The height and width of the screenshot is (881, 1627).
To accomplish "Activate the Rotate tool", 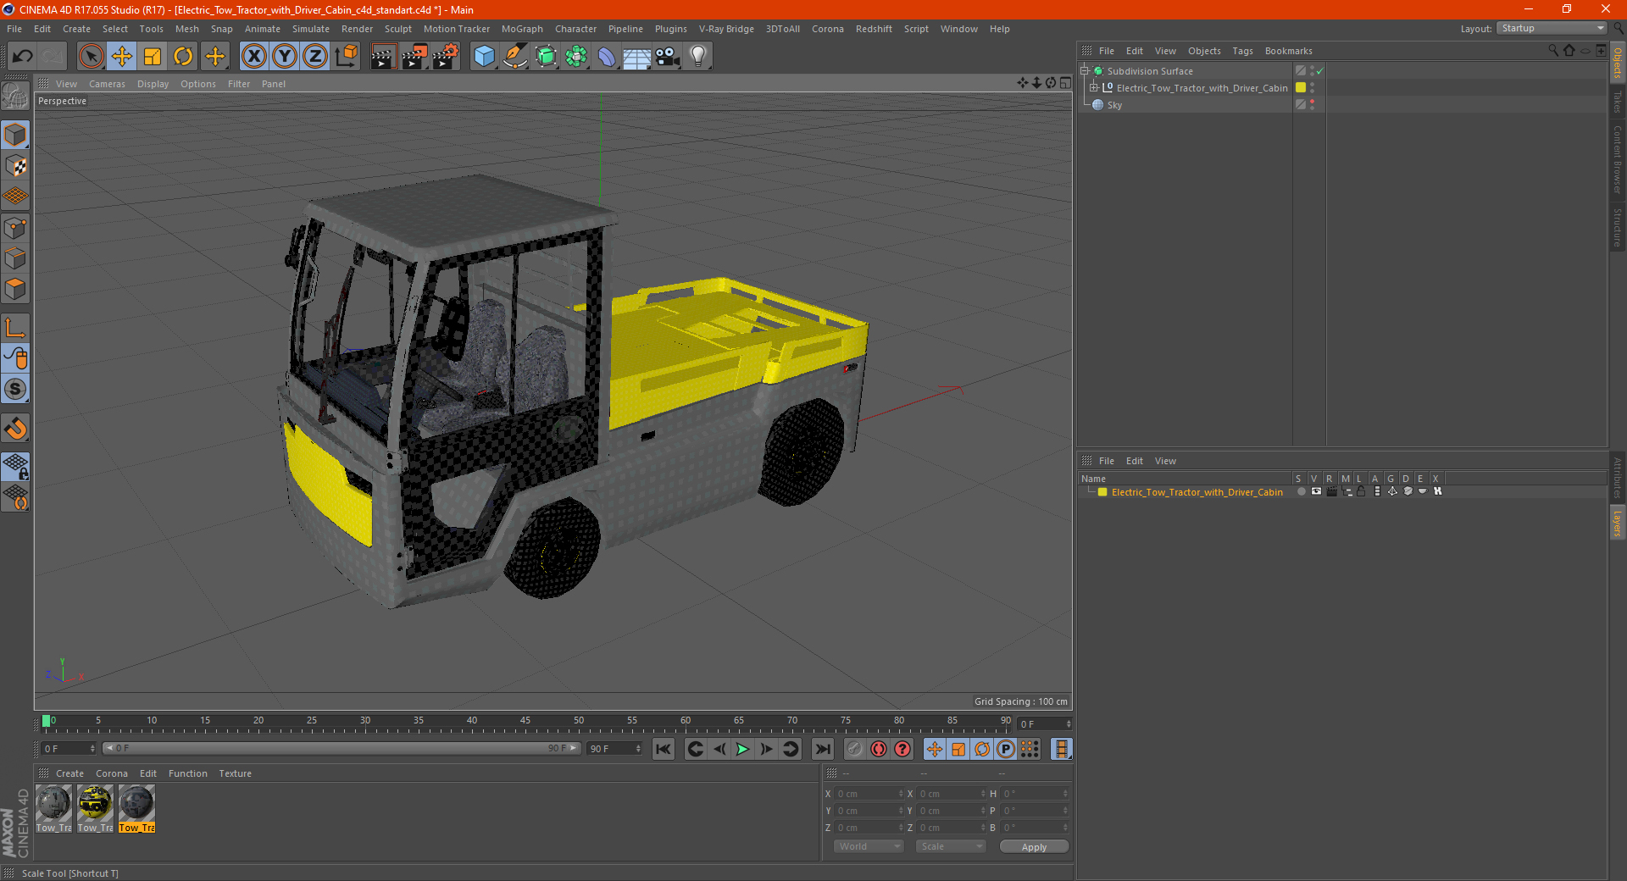I will tap(183, 57).
